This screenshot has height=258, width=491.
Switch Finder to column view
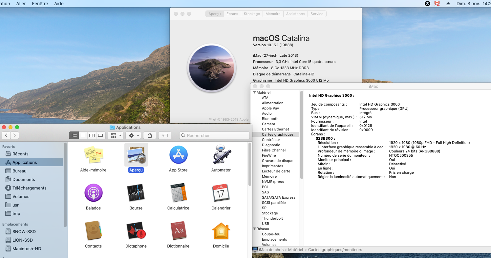[92, 135]
